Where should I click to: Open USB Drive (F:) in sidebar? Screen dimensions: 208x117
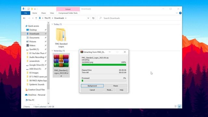pyautogui.click(x=35, y=69)
